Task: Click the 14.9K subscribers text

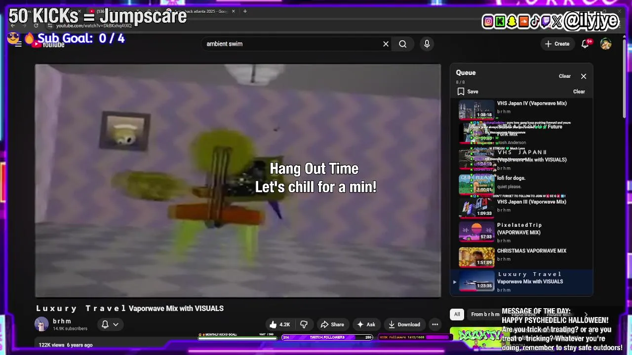Action: 70,329
